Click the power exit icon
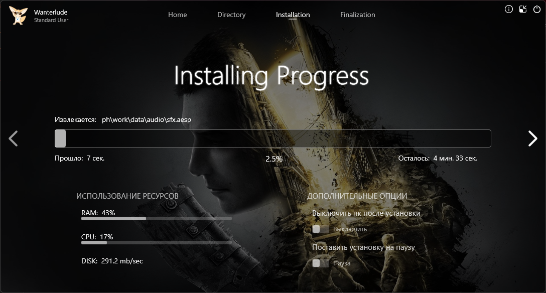The image size is (546, 293). pyautogui.click(x=537, y=10)
